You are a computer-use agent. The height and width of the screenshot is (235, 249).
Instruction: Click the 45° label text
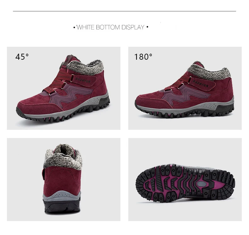(x=22, y=57)
